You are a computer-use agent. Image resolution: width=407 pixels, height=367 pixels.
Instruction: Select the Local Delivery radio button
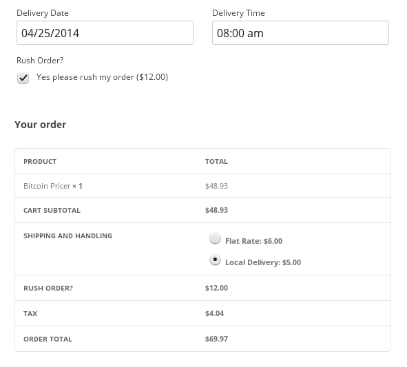pos(215,260)
